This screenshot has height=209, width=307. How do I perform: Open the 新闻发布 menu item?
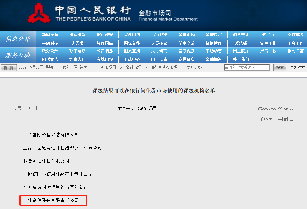tap(50, 35)
